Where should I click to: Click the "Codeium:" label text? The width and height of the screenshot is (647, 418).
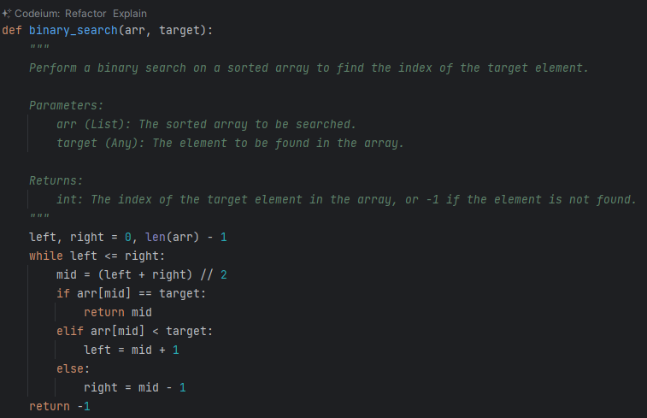point(39,14)
